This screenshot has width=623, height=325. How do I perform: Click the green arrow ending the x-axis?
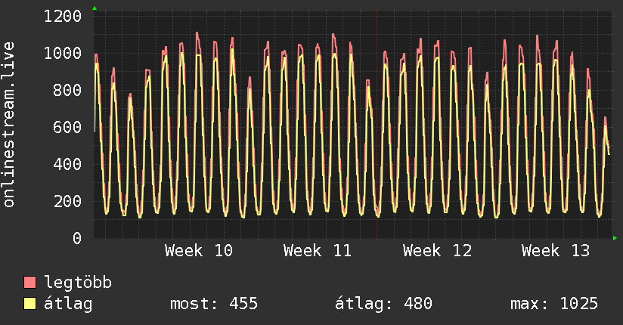(615, 238)
